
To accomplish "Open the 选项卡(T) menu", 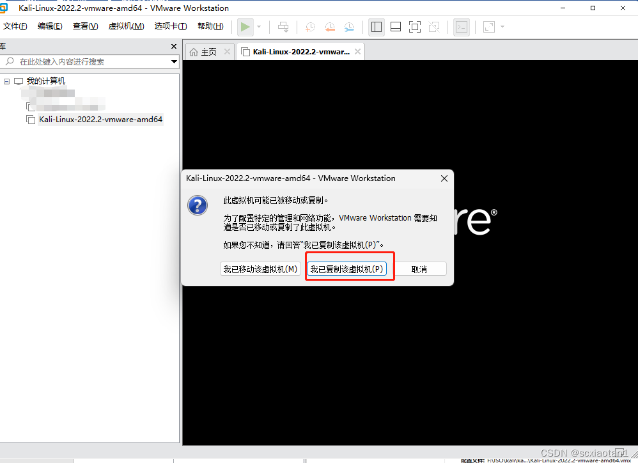I will (x=171, y=26).
